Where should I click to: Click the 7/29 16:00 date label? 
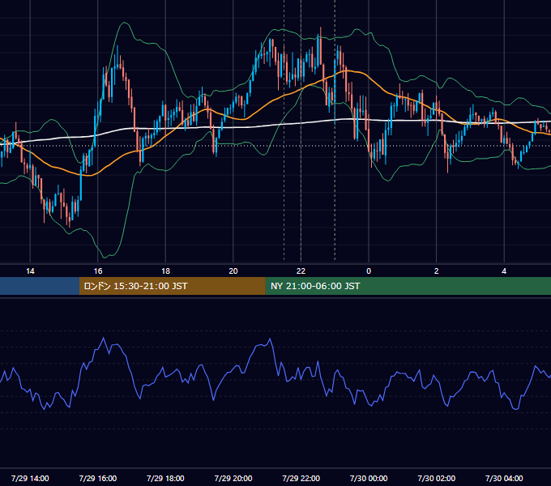98,478
